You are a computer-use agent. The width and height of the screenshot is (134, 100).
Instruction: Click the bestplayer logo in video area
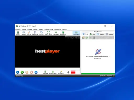click(x=47, y=51)
